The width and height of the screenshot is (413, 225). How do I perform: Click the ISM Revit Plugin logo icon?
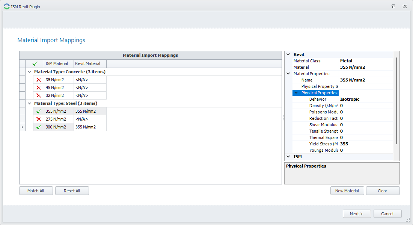coord(6,6)
